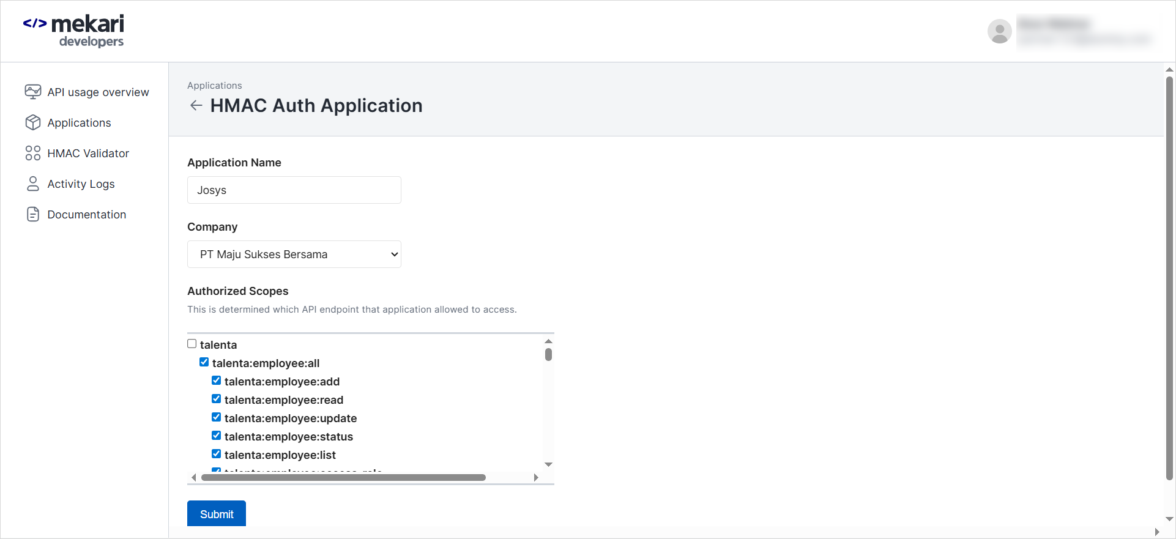The height and width of the screenshot is (539, 1176).
Task: Check the top-level talenta scope checkbox
Action: [192, 344]
